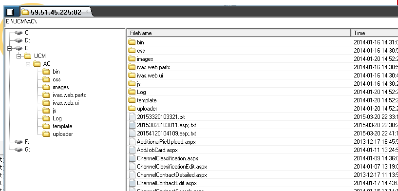
Task: Click the ChannelContractDetailed.aspx file icon
Action: pyautogui.click(x=132, y=175)
